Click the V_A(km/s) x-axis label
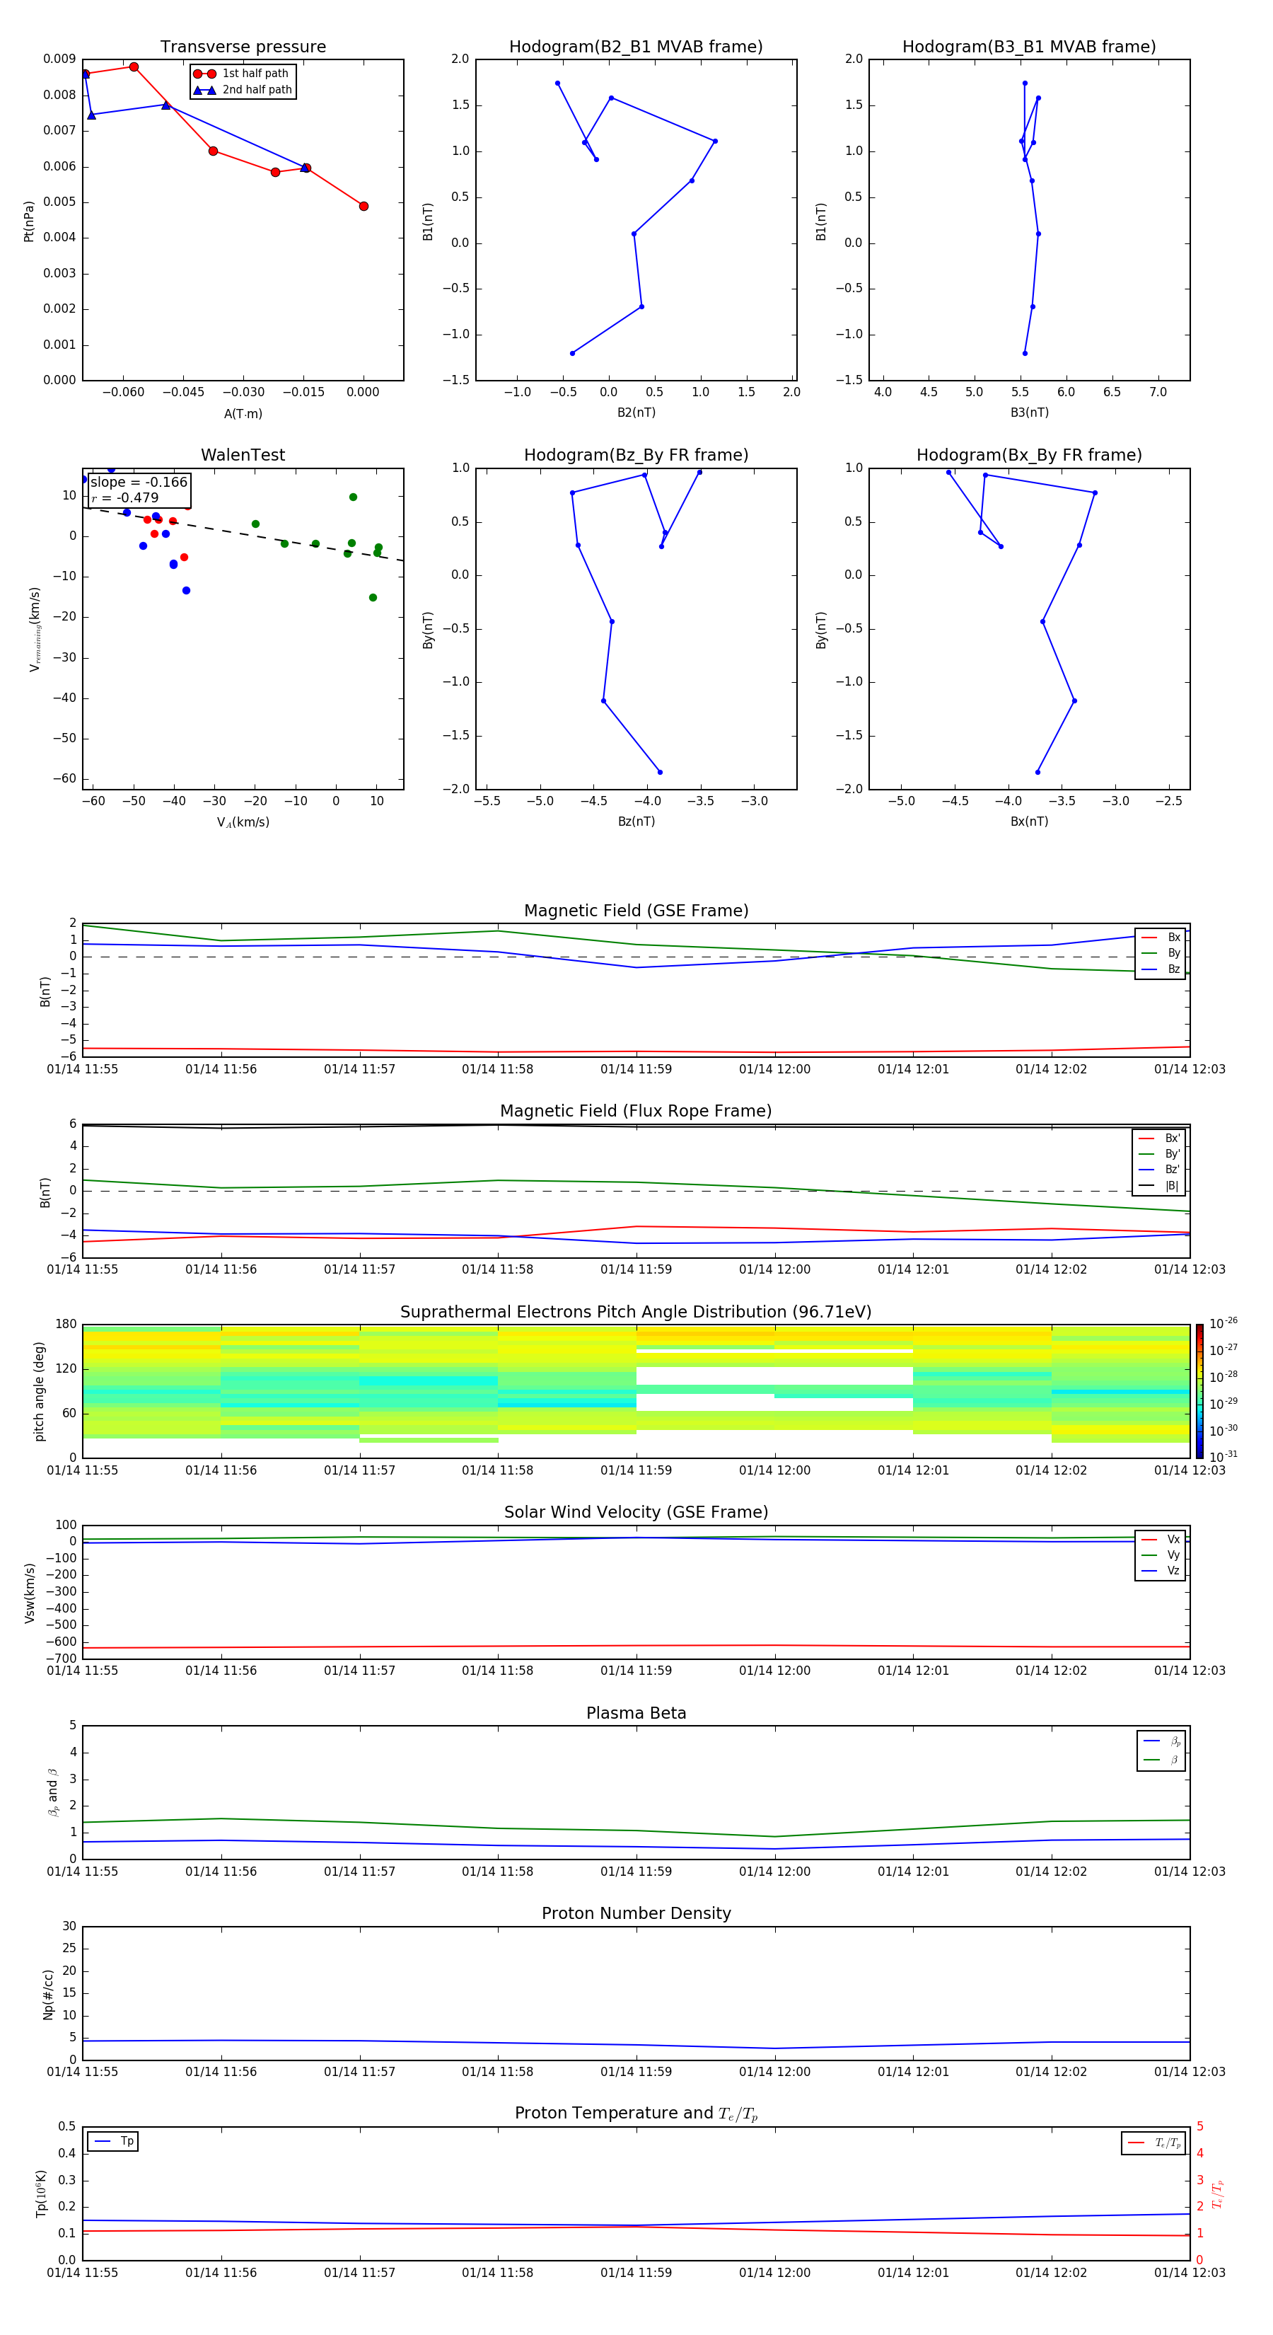Viewport: 1273px width, 2335px height. tap(243, 822)
